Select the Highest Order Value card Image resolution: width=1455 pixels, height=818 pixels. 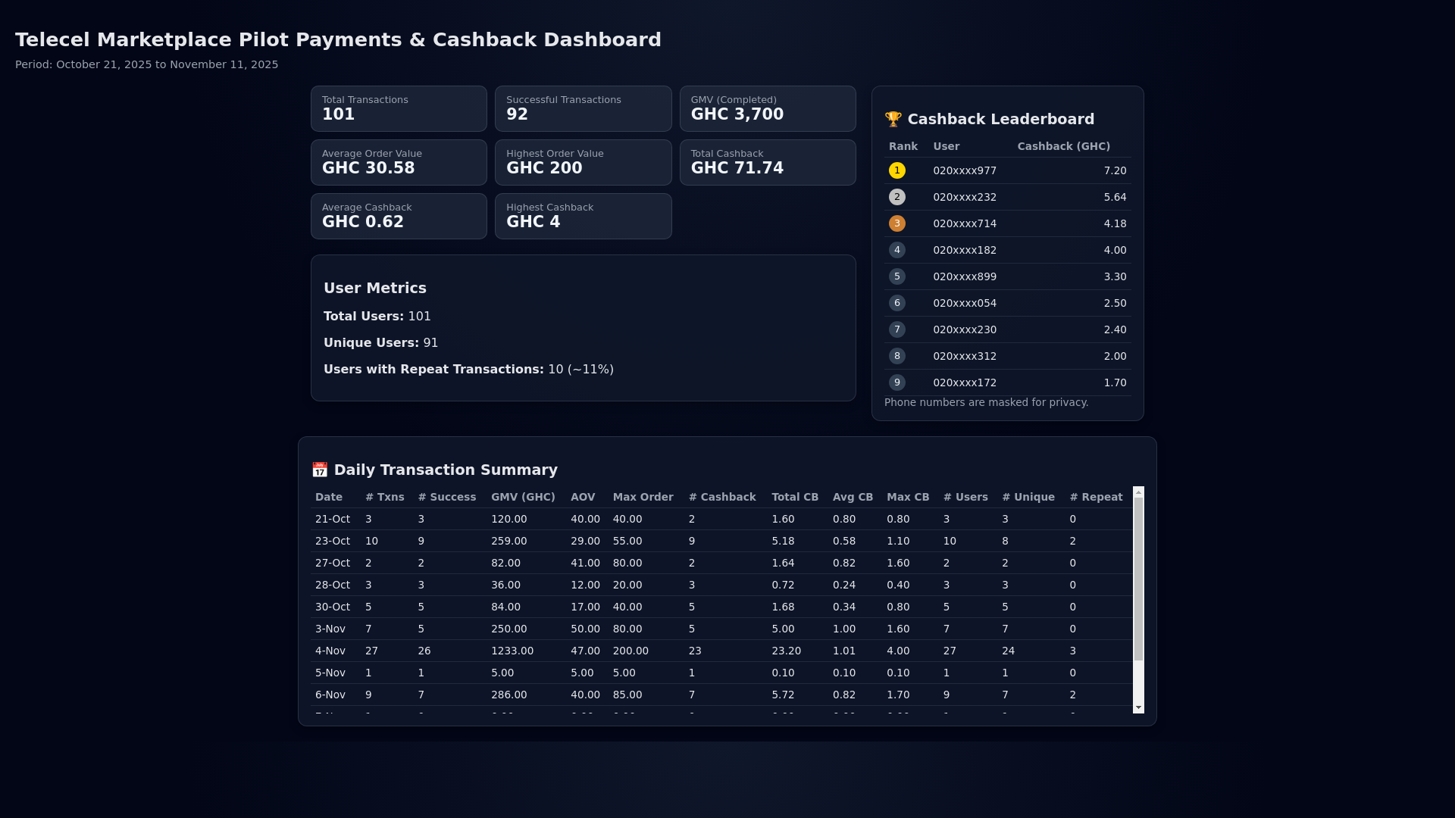[x=584, y=162]
